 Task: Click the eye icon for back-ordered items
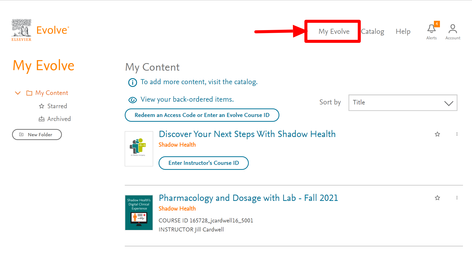pyautogui.click(x=133, y=100)
